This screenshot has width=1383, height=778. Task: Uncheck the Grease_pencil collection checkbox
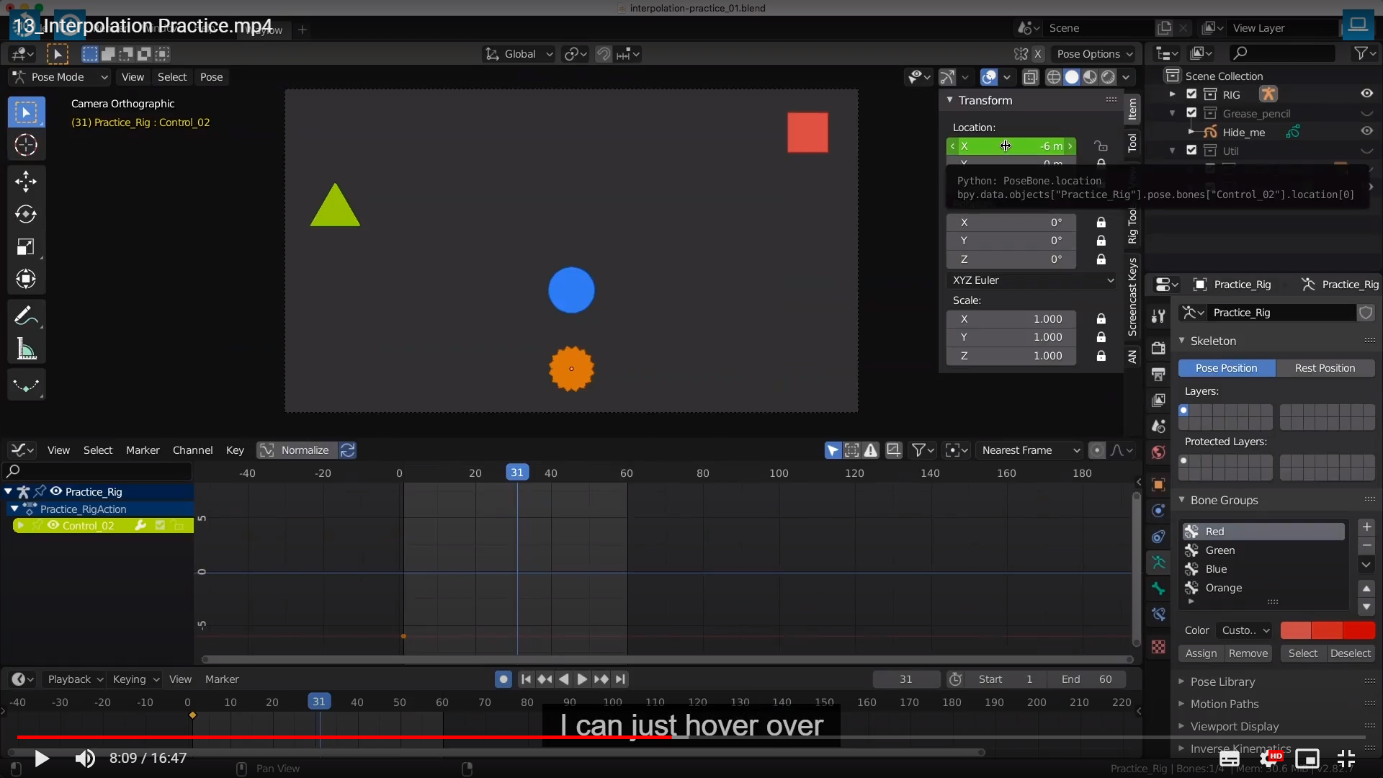1191,113
